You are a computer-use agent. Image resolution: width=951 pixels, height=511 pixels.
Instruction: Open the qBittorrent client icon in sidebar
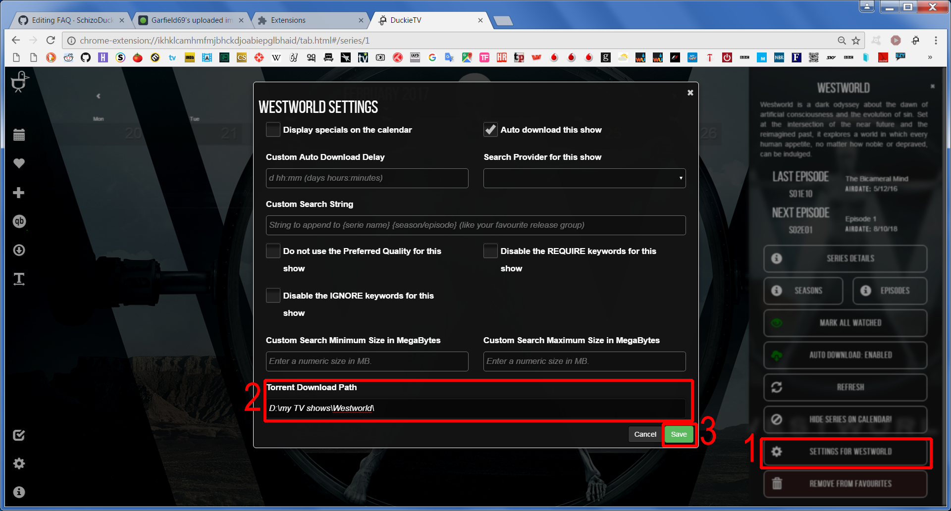19,221
